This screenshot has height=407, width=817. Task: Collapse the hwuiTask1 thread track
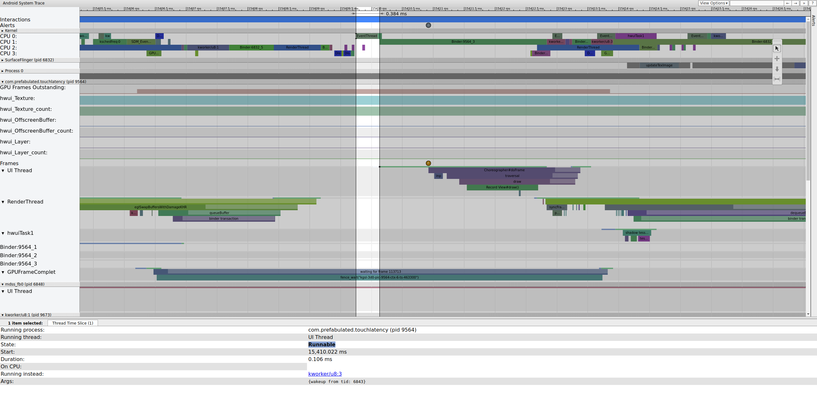3,233
